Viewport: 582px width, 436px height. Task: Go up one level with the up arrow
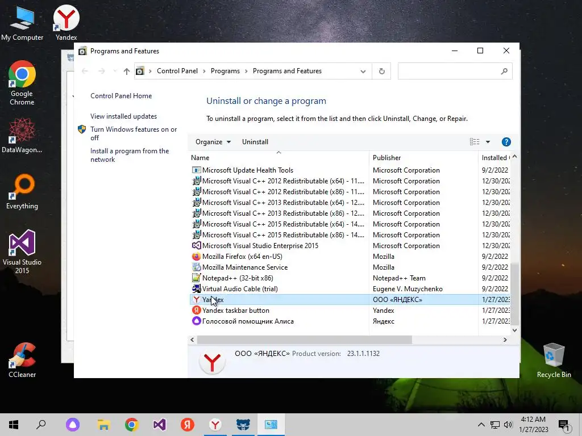(x=127, y=71)
